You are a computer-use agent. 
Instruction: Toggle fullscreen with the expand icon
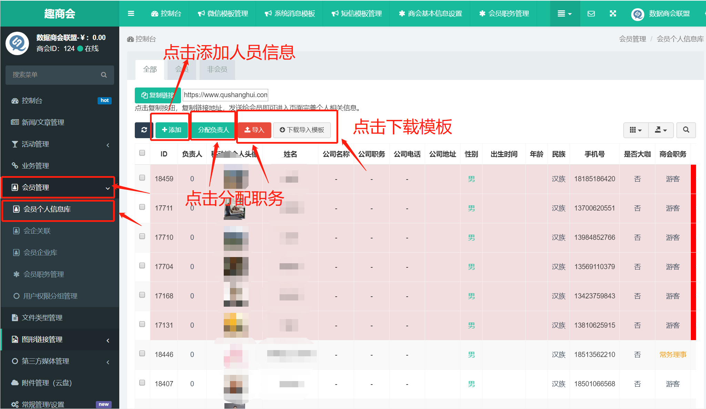613,14
